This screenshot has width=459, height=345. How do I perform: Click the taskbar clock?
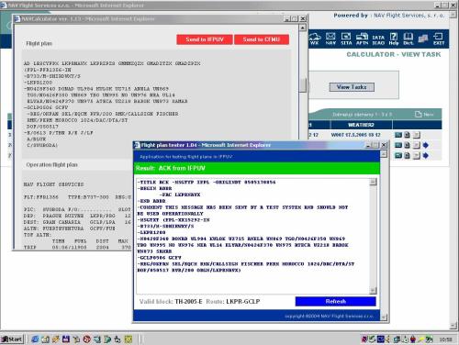[446, 339]
